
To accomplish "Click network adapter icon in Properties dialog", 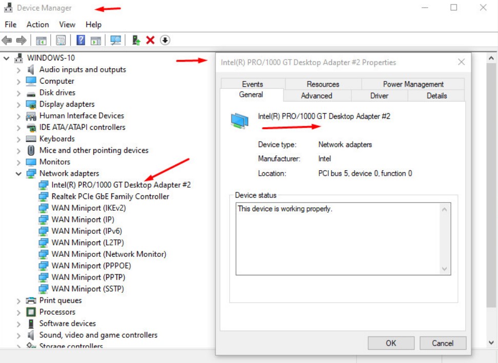I will (240, 121).
